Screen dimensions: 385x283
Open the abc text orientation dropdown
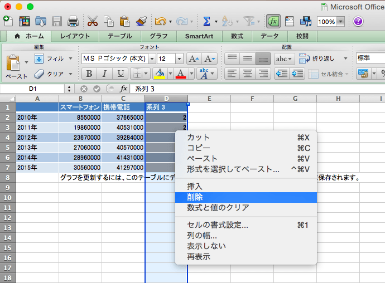click(x=285, y=58)
